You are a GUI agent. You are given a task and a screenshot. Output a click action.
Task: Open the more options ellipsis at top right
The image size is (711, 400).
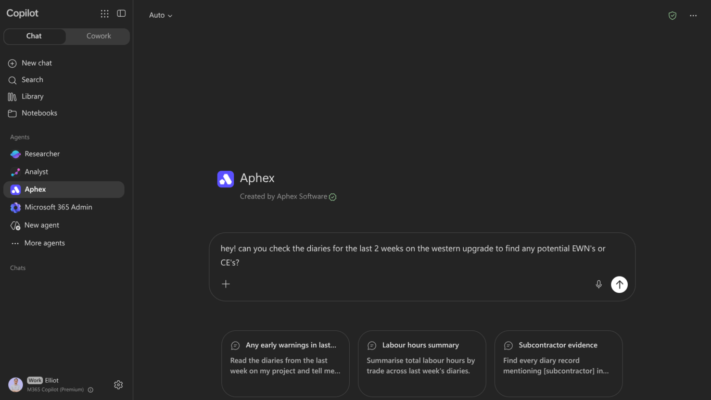693,16
